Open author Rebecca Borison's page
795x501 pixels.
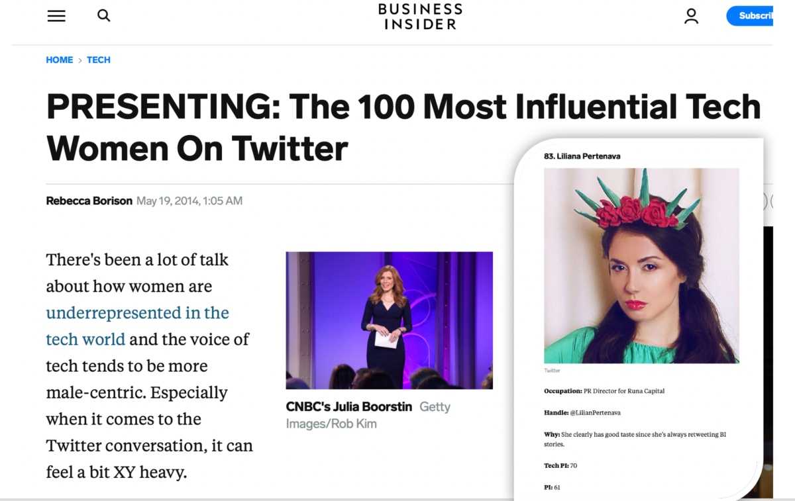click(89, 201)
